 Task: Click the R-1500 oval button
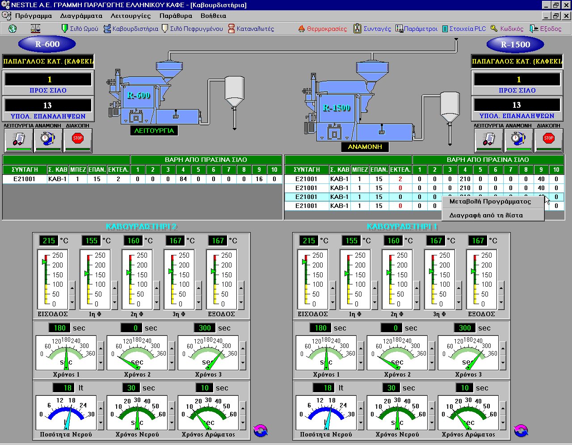515,45
